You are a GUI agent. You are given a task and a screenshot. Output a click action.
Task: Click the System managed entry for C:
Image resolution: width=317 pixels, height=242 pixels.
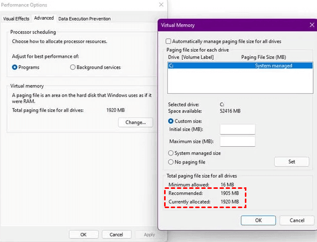273,66
